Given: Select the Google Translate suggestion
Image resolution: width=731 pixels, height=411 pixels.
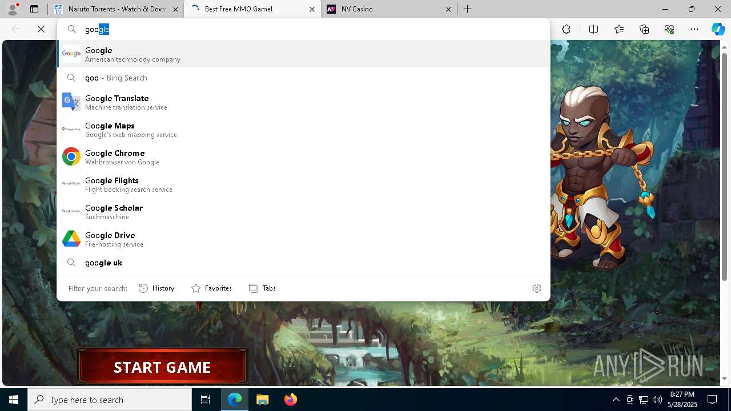Looking at the screenshot, I should [x=303, y=102].
